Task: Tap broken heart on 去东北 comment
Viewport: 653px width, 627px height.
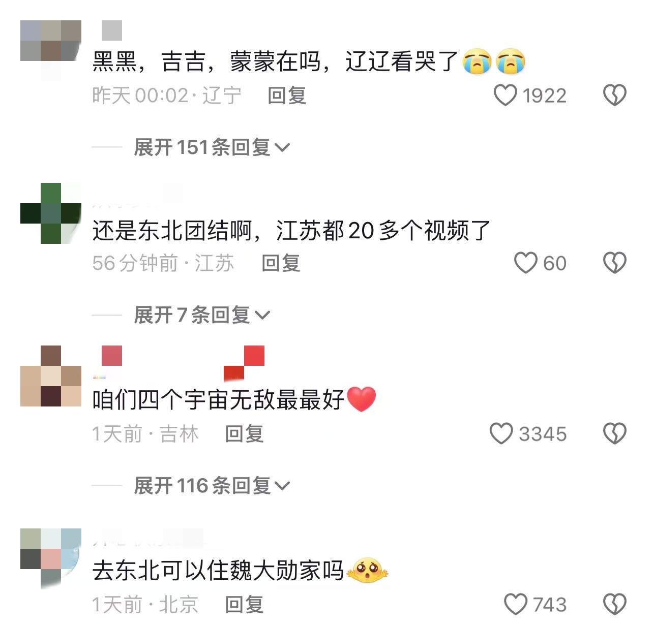Action: point(614,604)
